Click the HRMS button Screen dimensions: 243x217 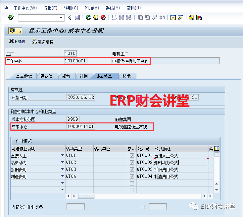pyautogui.click(x=17, y=41)
